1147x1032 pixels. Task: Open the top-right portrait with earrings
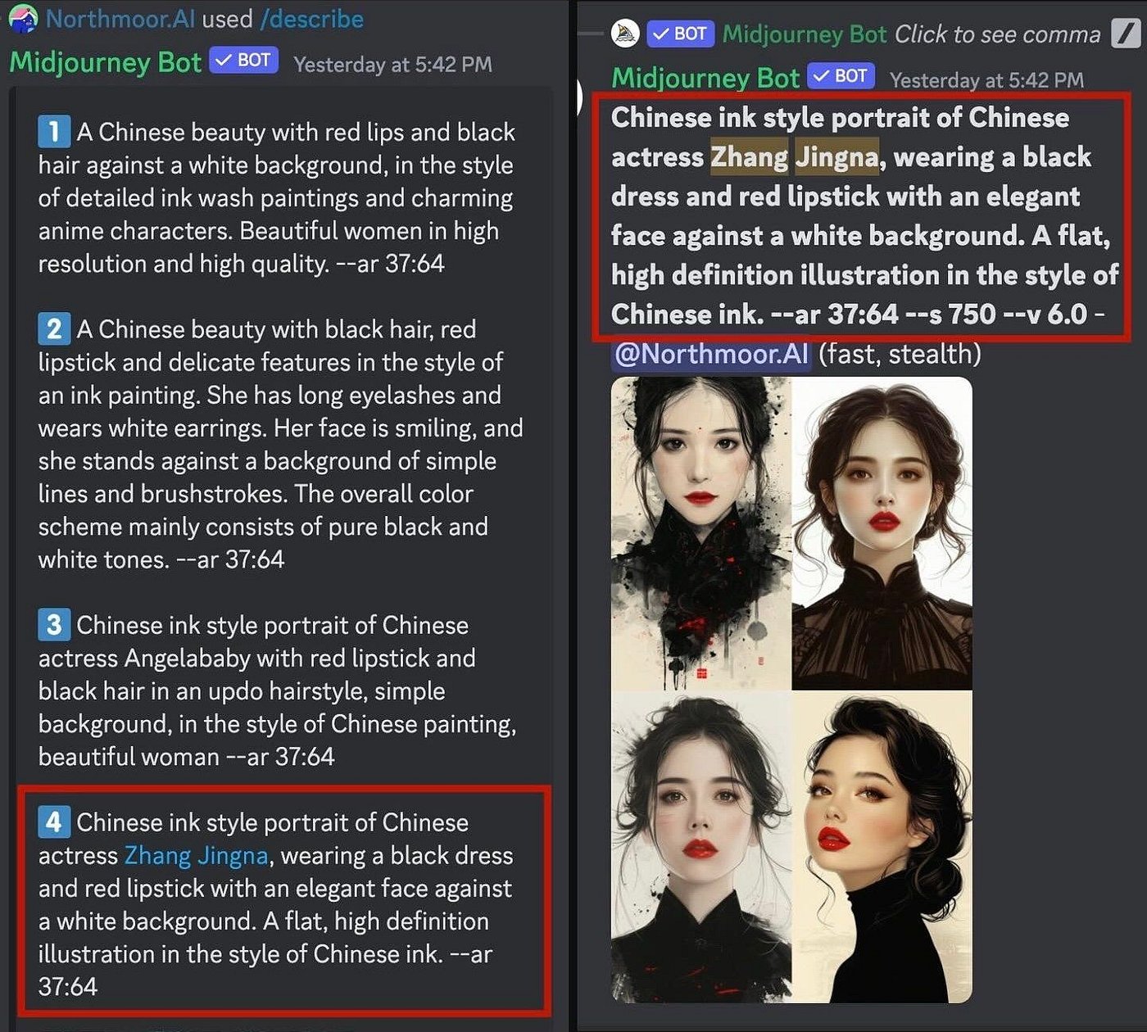[882, 533]
